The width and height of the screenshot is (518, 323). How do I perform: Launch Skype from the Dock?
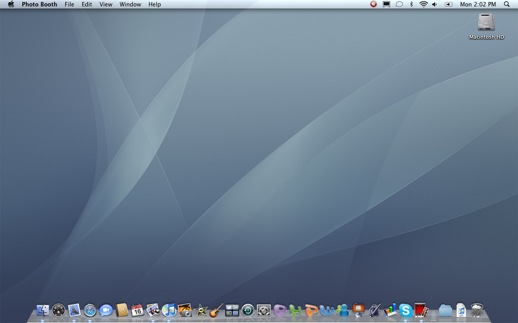[x=406, y=310]
